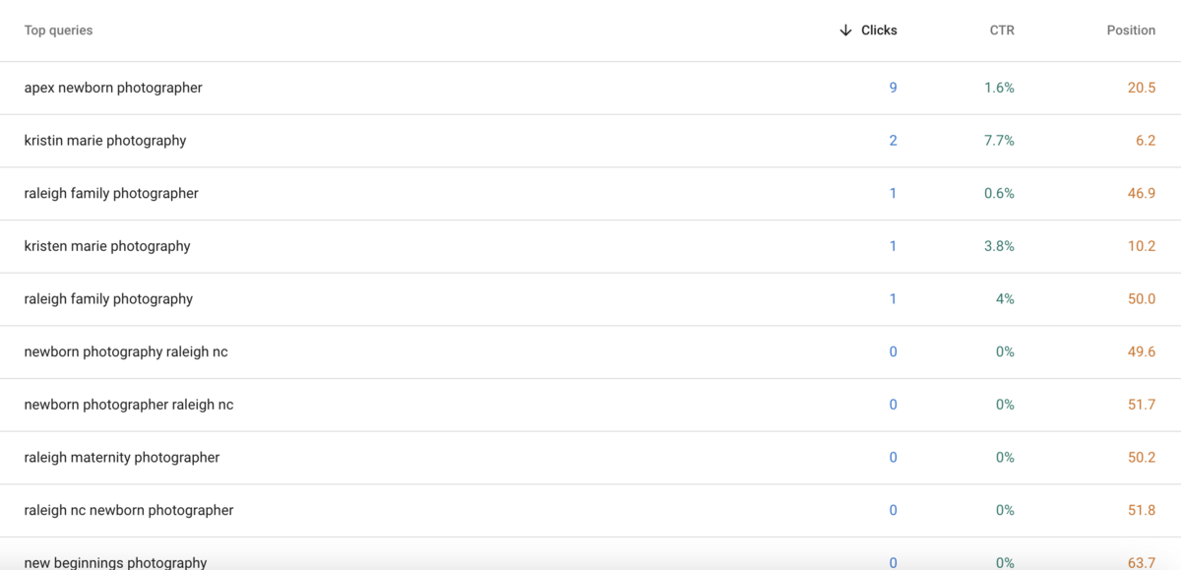Select raleigh nc newborn photographer query
Image resolution: width=1181 pixels, height=570 pixels.
129,511
